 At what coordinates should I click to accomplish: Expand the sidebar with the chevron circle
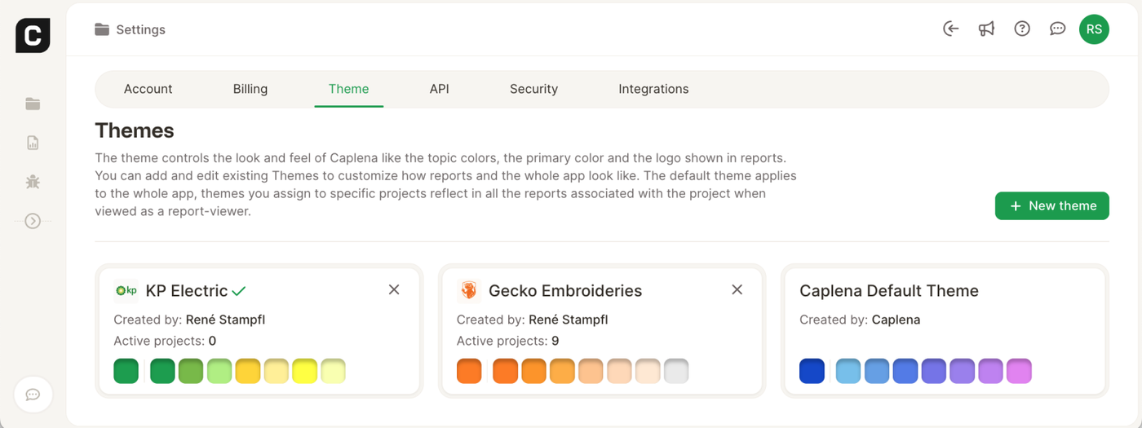click(33, 221)
